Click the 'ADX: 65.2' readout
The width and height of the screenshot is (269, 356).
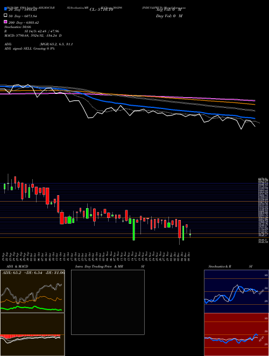click(x=11, y=273)
